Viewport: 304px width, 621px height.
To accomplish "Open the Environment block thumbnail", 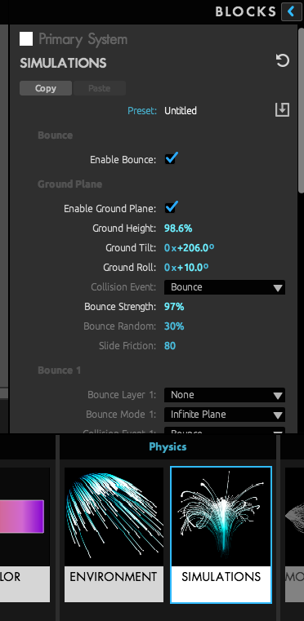I will [114, 535].
